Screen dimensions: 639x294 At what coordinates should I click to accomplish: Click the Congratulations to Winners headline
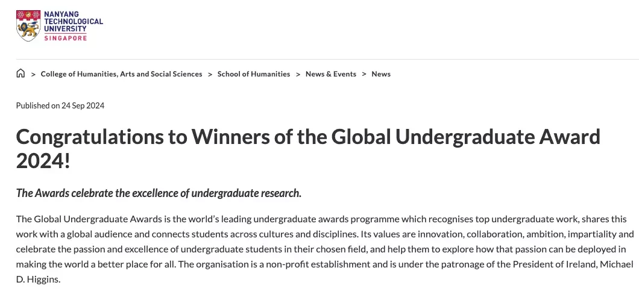(x=308, y=149)
